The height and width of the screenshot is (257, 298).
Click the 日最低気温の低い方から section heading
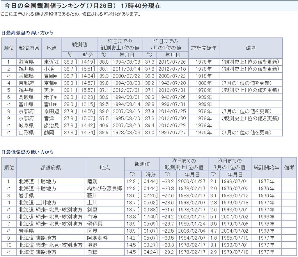pyautogui.click(x=27, y=152)
